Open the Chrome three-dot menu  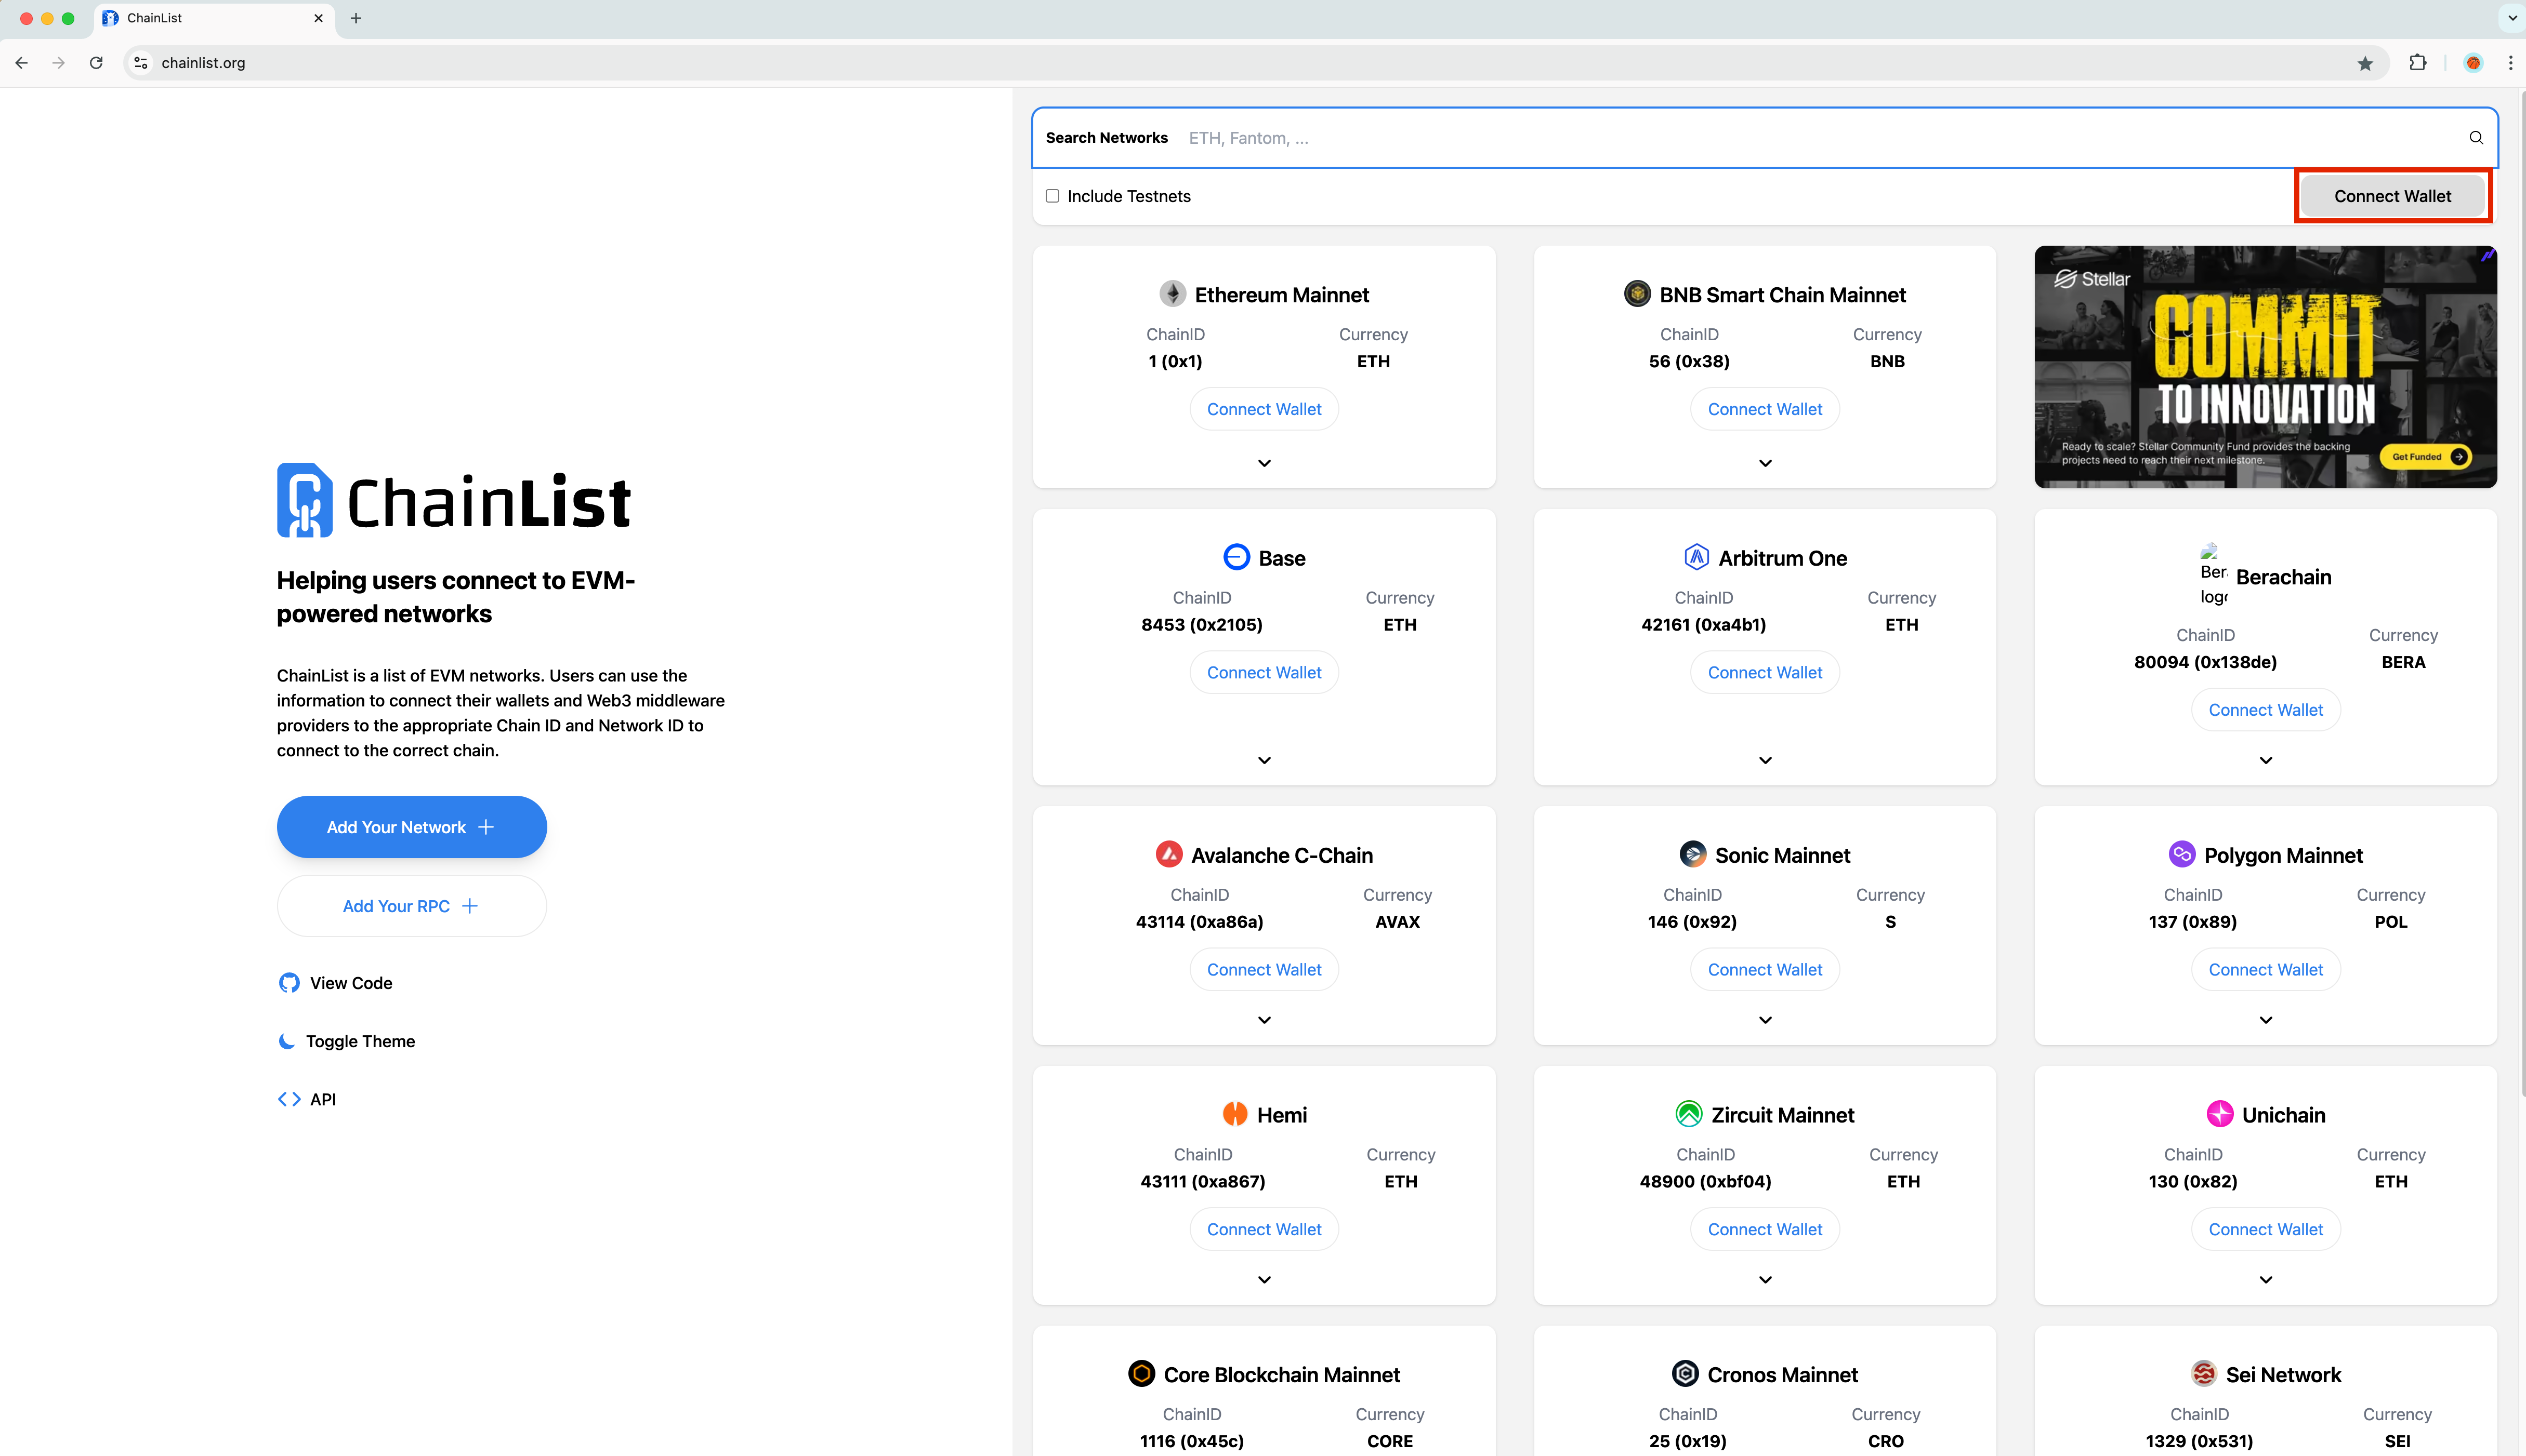click(x=2510, y=63)
